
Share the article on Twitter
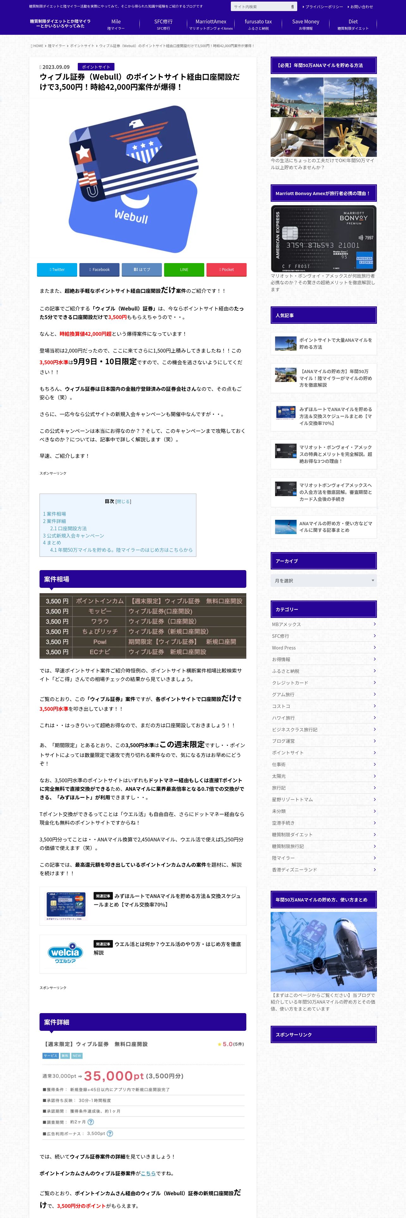(x=57, y=269)
